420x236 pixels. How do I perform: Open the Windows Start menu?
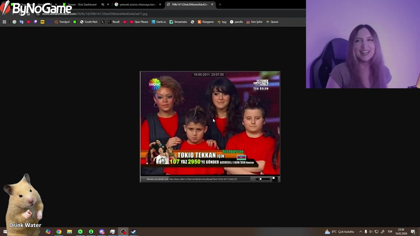pyautogui.click(x=5, y=232)
